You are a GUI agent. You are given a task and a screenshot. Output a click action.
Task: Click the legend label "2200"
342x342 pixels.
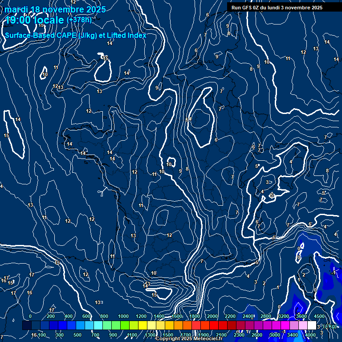pyautogui.click(x=230, y=316)
